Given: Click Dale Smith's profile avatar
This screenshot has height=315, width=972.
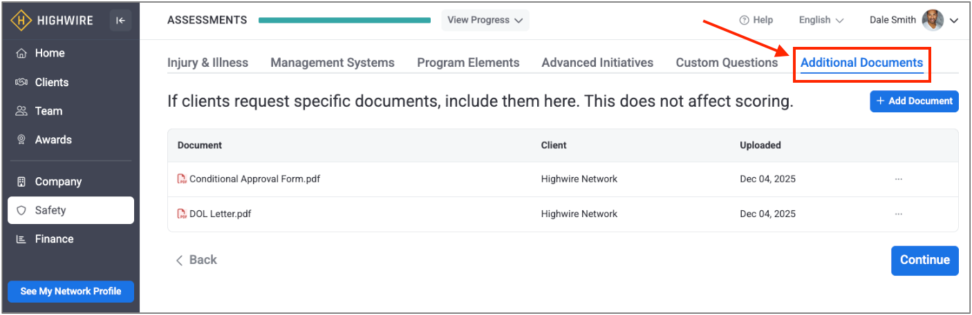Looking at the screenshot, I should [x=933, y=20].
